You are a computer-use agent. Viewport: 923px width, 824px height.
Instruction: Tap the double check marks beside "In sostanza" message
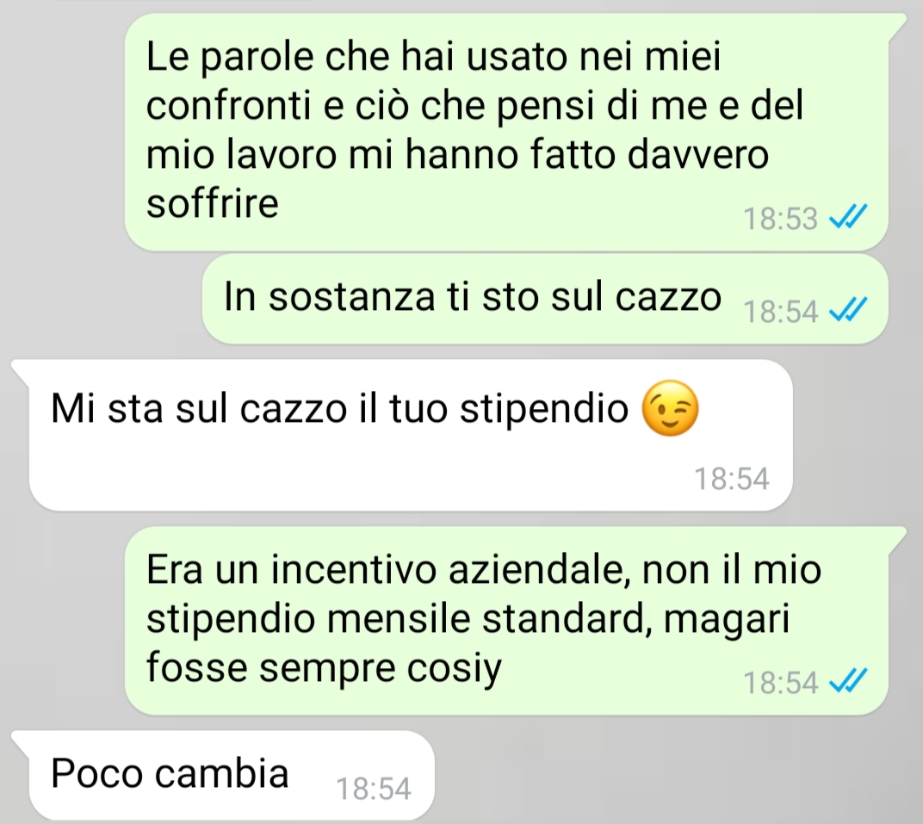[x=848, y=310]
